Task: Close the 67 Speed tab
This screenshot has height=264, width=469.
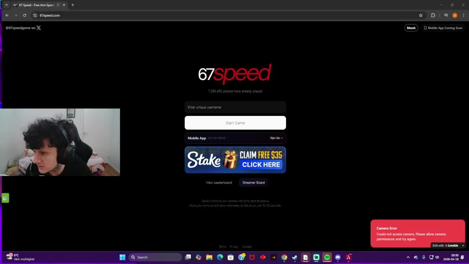Action: click(x=64, y=5)
